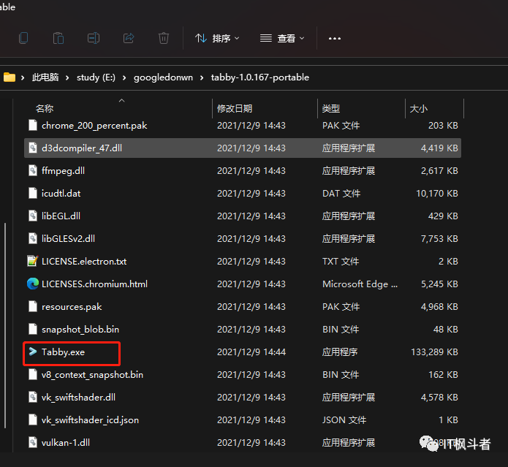Viewport: 508px width, 467px height.
Task: Expand chevron after study (E:) breadcrumb
Action: [x=124, y=77]
